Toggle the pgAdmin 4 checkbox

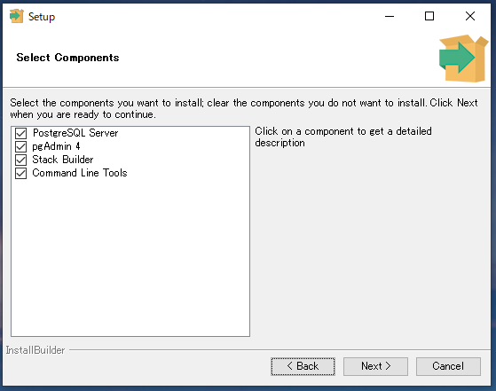click(x=21, y=146)
